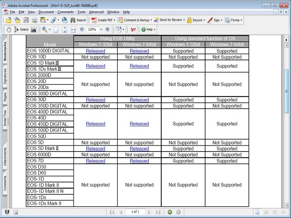Switch to Continuous page layout
The height and width of the screenshot is (218, 291).
click(x=266, y=212)
